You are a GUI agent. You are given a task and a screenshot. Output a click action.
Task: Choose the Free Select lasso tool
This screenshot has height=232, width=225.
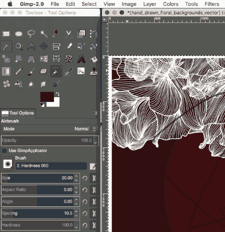[31, 34]
